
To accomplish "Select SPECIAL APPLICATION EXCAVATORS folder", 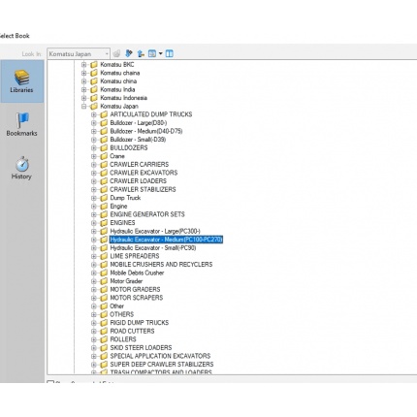I will click(x=160, y=356).
